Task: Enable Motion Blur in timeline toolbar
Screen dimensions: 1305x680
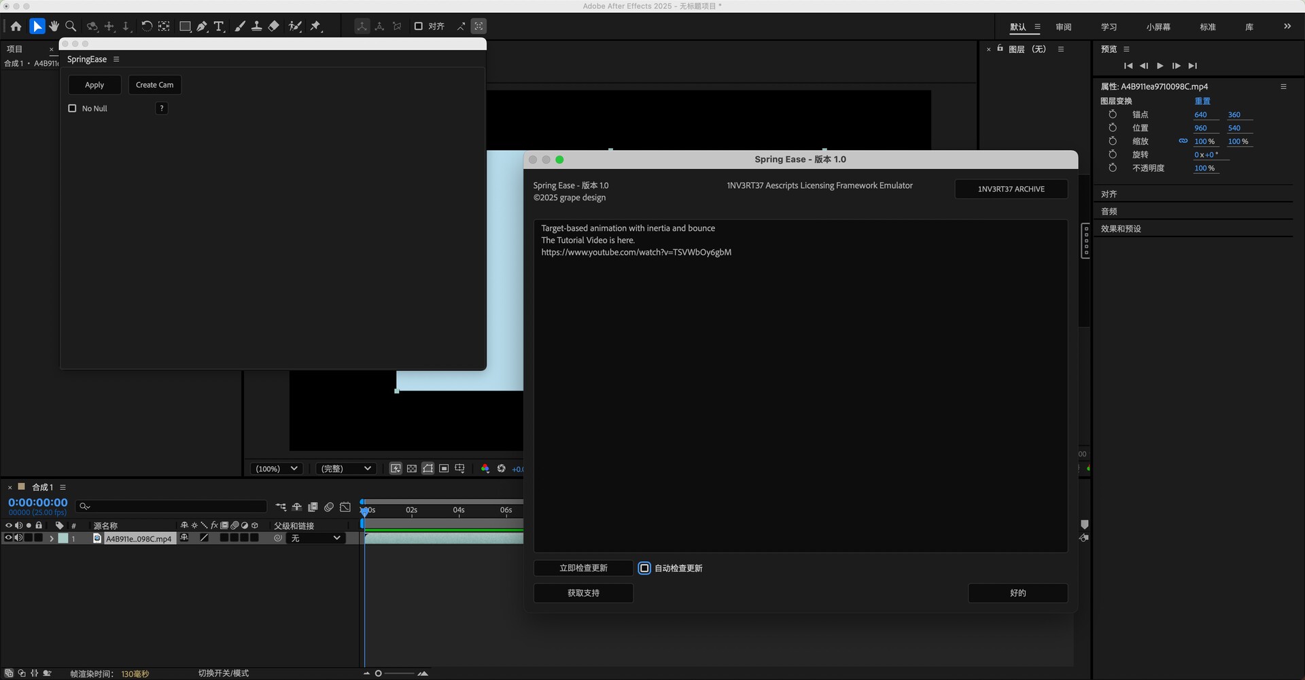Action: pyautogui.click(x=329, y=507)
